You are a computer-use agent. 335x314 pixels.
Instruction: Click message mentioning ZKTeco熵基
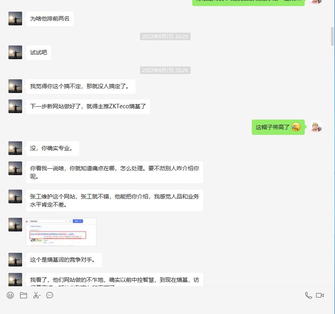(88, 107)
